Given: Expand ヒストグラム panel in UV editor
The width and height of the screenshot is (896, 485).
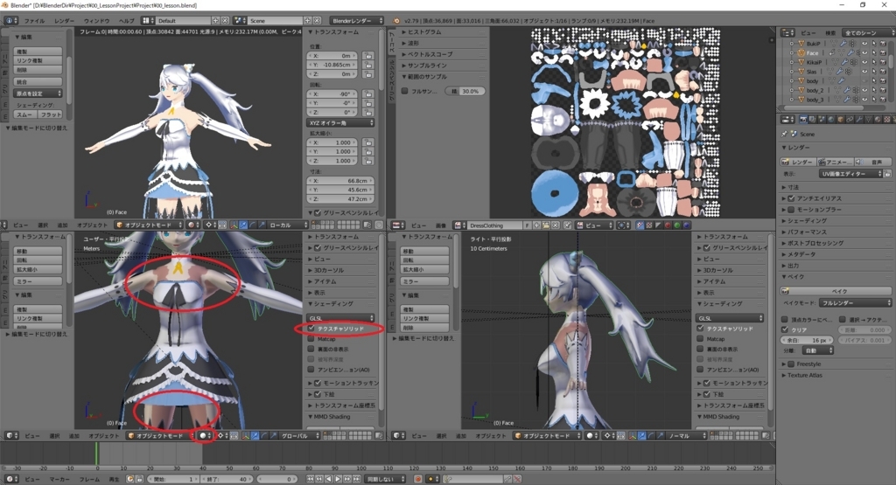Looking at the screenshot, I should (423, 32).
